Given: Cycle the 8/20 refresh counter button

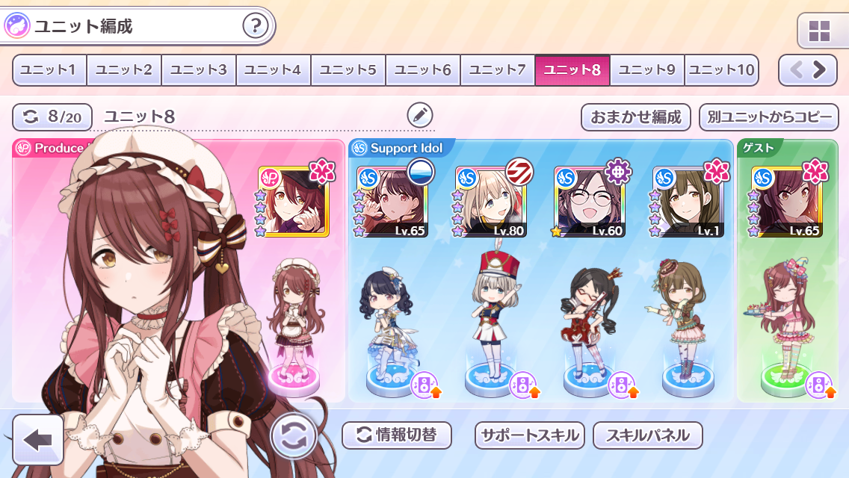Looking at the screenshot, I should pyautogui.click(x=52, y=117).
